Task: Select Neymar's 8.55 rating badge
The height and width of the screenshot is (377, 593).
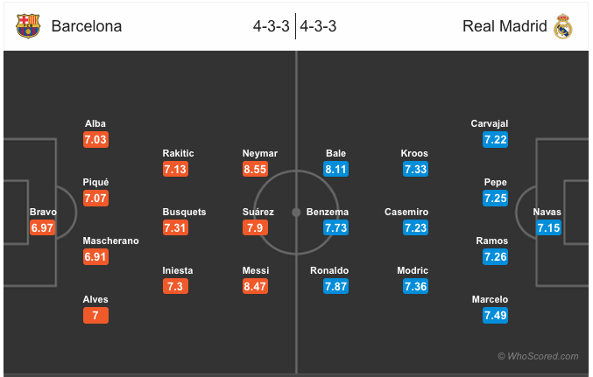Action: [x=255, y=169]
